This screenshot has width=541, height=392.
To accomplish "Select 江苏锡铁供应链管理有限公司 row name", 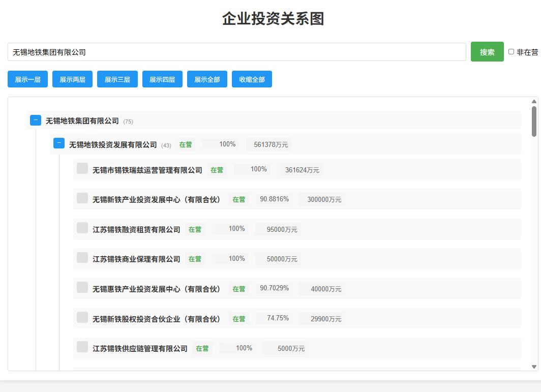I will pyautogui.click(x=140, y=348).
